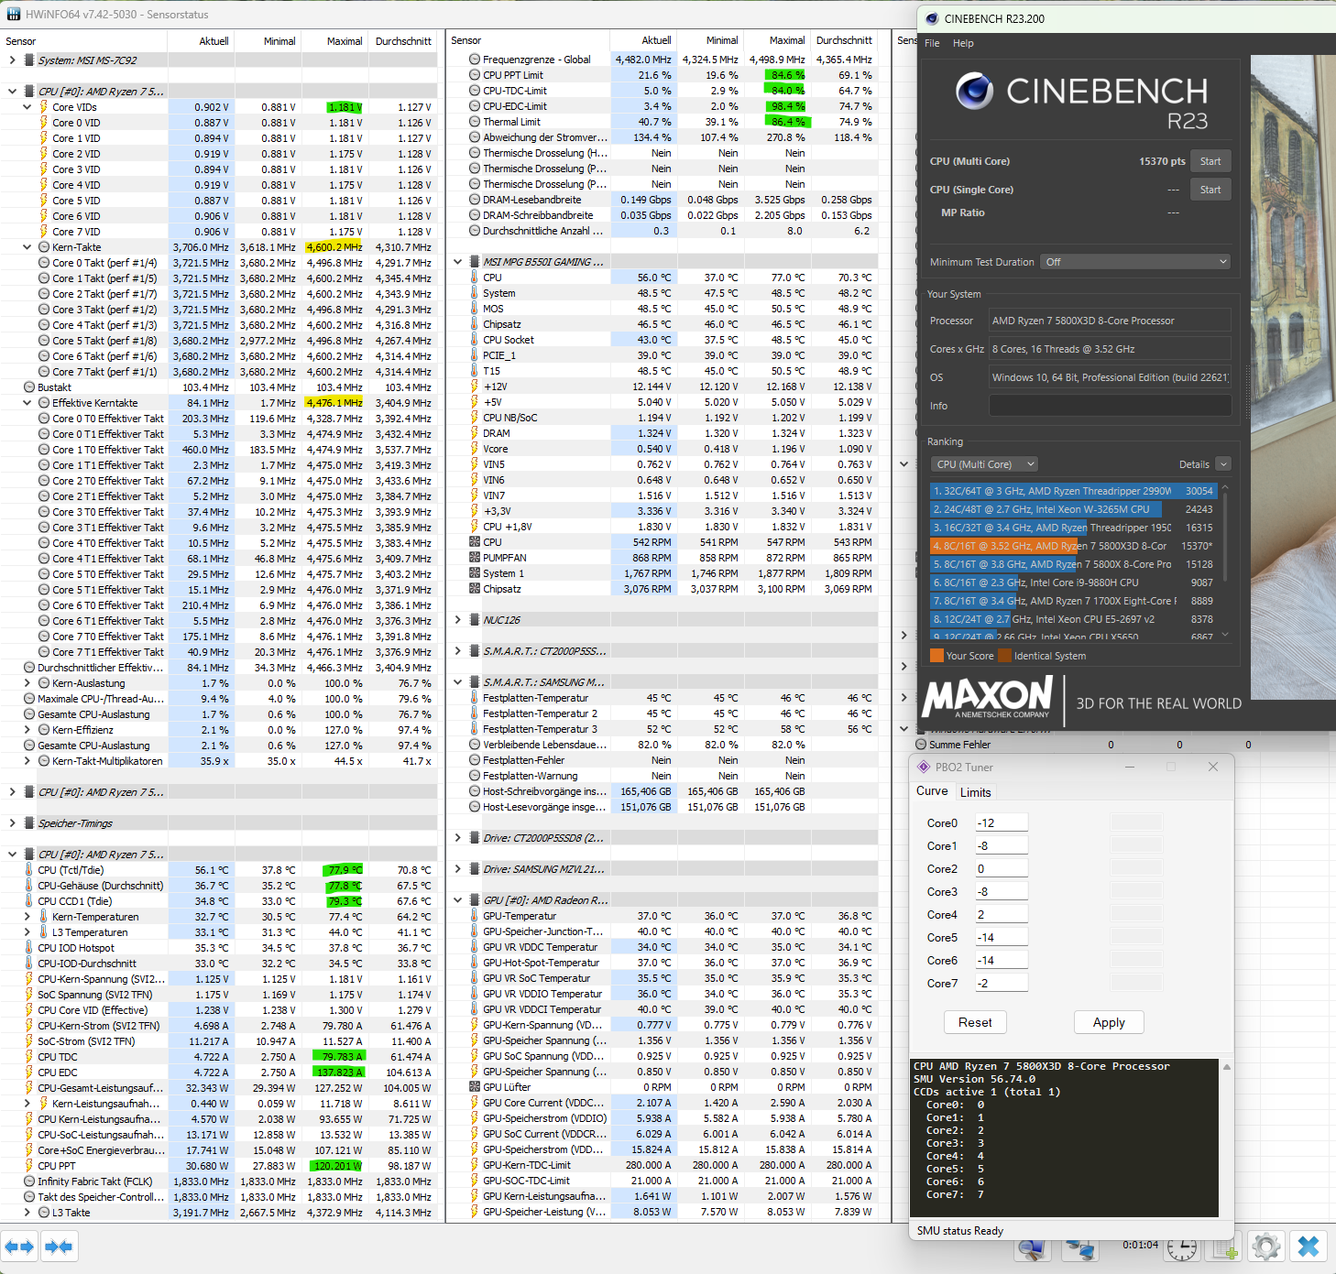Image resolution: width=1336 pixels, height=1274 pixels.
Task: Click the Kern-Takte clock circle icon
Action: click(x=44, y=247)
